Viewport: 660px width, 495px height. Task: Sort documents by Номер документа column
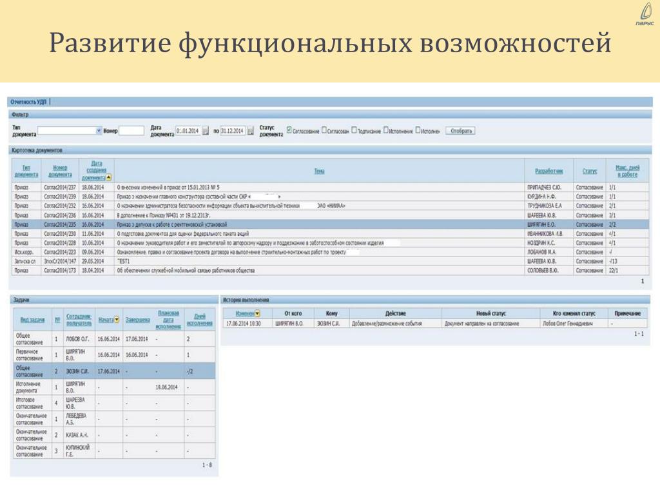(x=60, y=171)
